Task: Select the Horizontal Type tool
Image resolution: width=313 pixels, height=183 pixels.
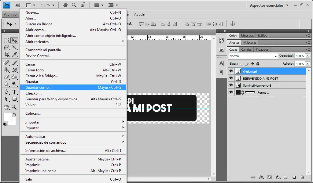Action: pos(14,92)
